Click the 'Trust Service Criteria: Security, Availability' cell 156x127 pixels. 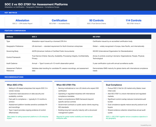pyautogui.click(x=61, y=57)
